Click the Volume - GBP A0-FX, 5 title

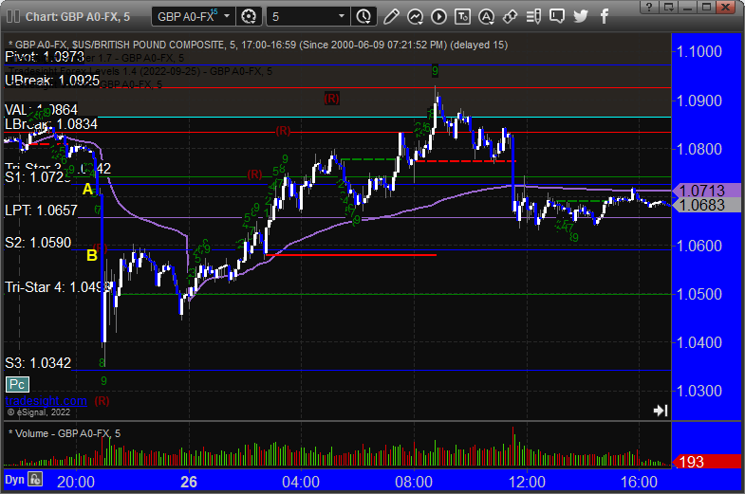[65, 433]
